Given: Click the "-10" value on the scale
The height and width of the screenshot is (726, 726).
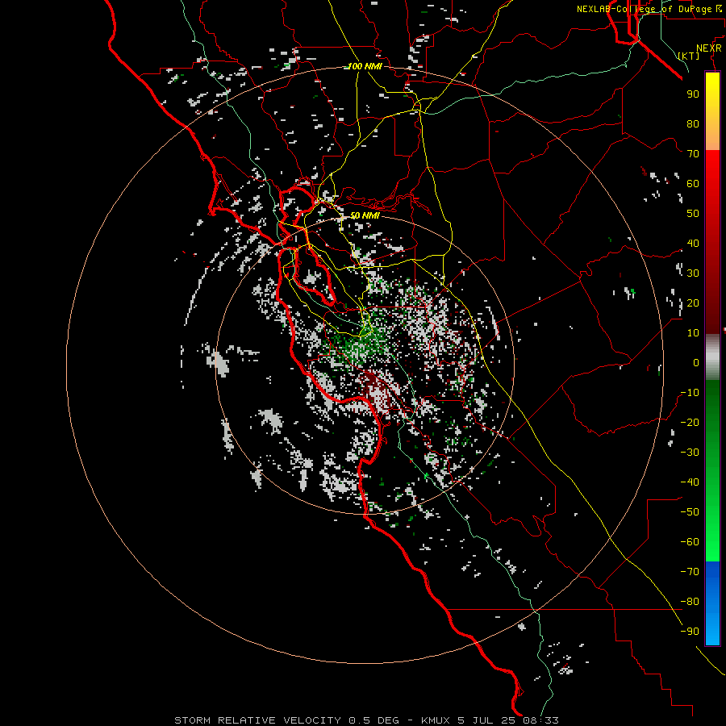Looking at the screenshot, I should coord(690,393).
